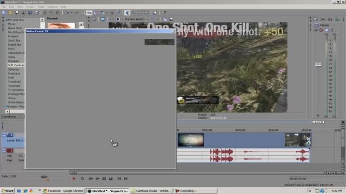The height and width of the screenshot is (194, 346).
Task: Open the Overlays dropdown arrow in preview
Action: pyautogui.click(x=158, y=19)
